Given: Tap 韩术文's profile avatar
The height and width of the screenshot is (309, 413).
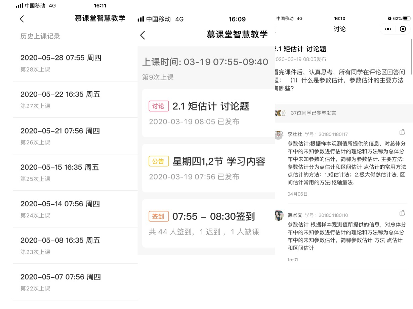Looking at the screenshot, I should pyautogui.click(x=279, y=215).
